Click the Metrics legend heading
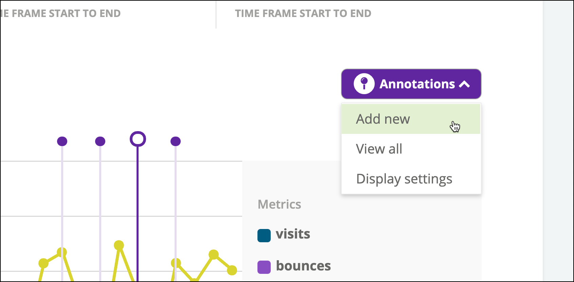574x282 pixels. click(x=280, y=204)
